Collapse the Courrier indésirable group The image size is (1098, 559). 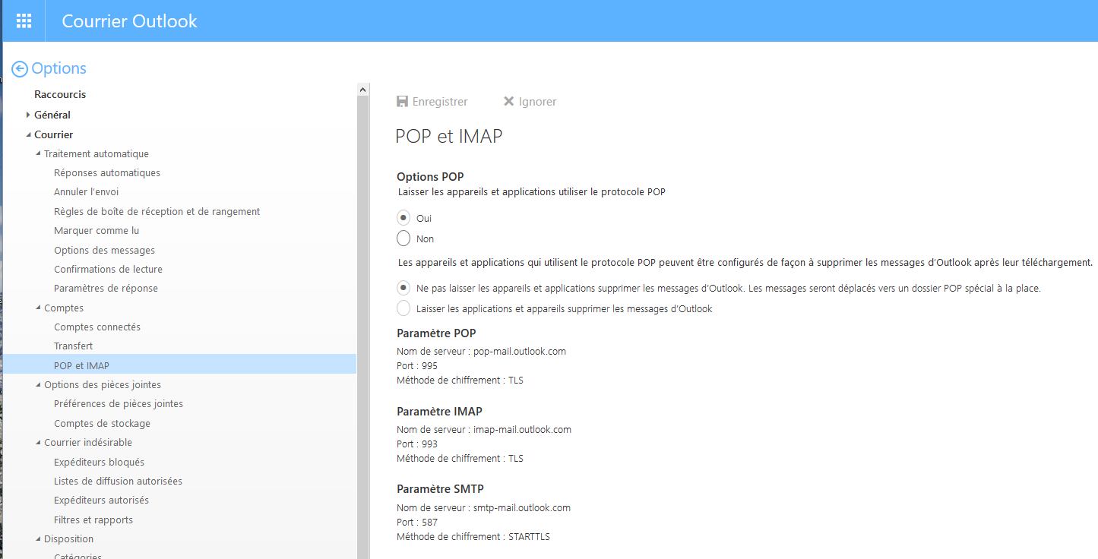[38, 442]
